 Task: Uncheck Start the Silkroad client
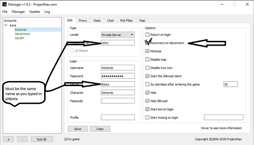pyautogui.click(x=147, y=76)
